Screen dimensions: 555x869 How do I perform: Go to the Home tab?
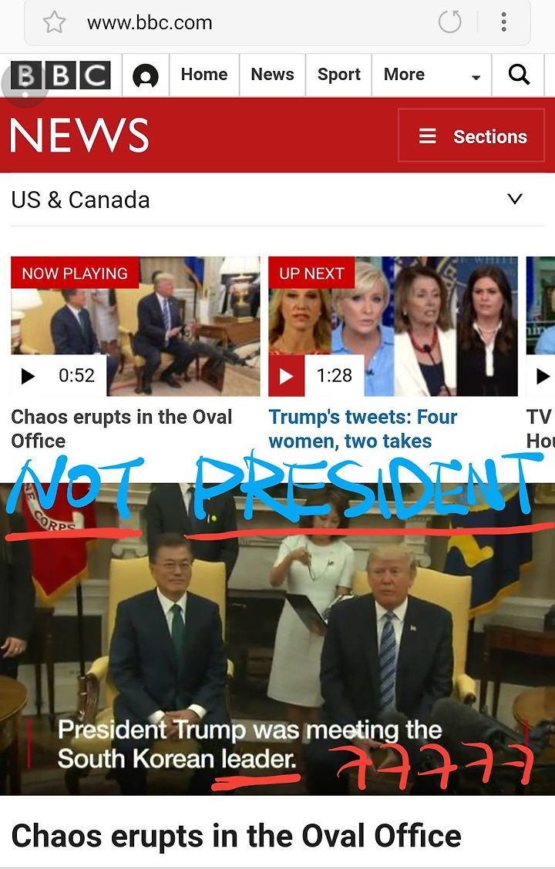(204, 74)
